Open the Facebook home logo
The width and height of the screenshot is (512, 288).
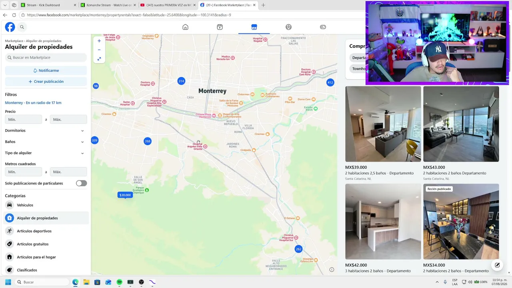tap(10, 27)
